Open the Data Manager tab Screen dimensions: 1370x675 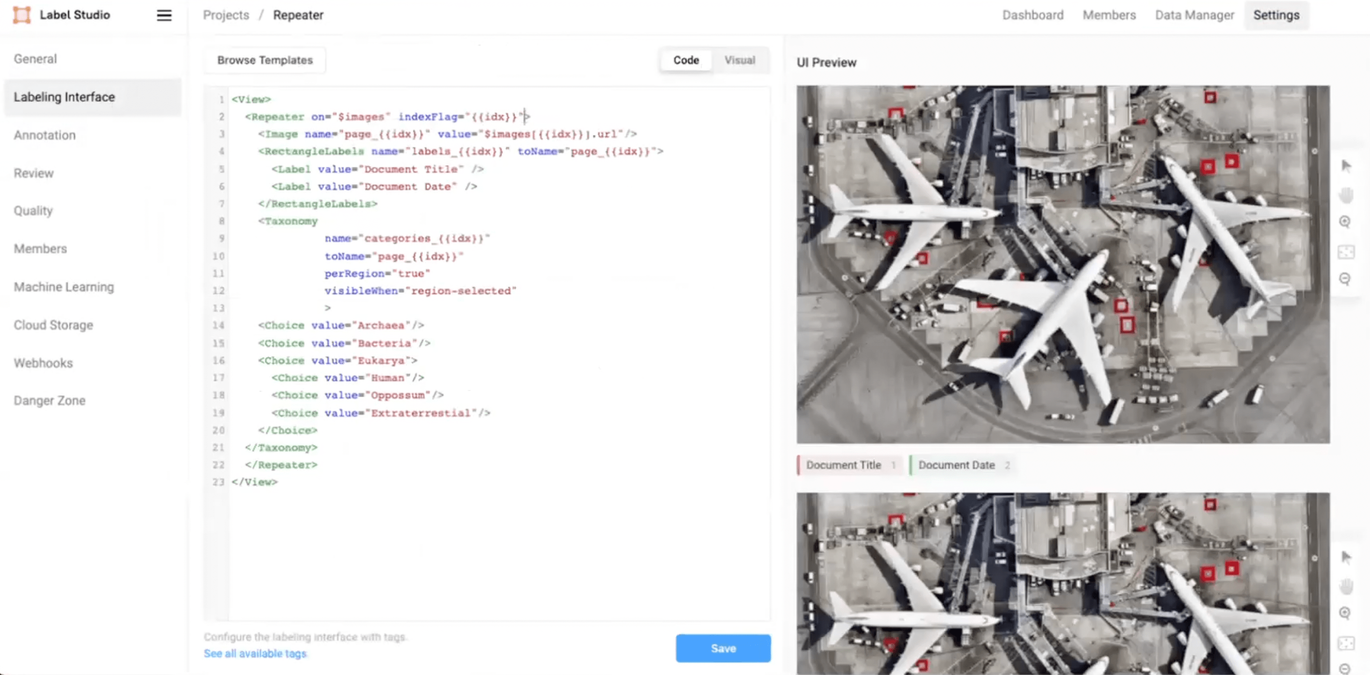pos(1194,15)
